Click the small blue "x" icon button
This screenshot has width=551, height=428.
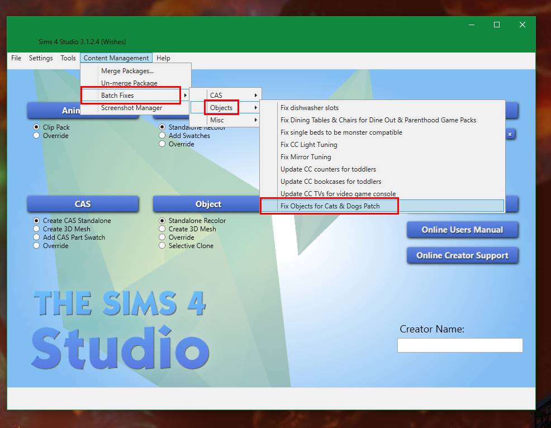(509, 134)
